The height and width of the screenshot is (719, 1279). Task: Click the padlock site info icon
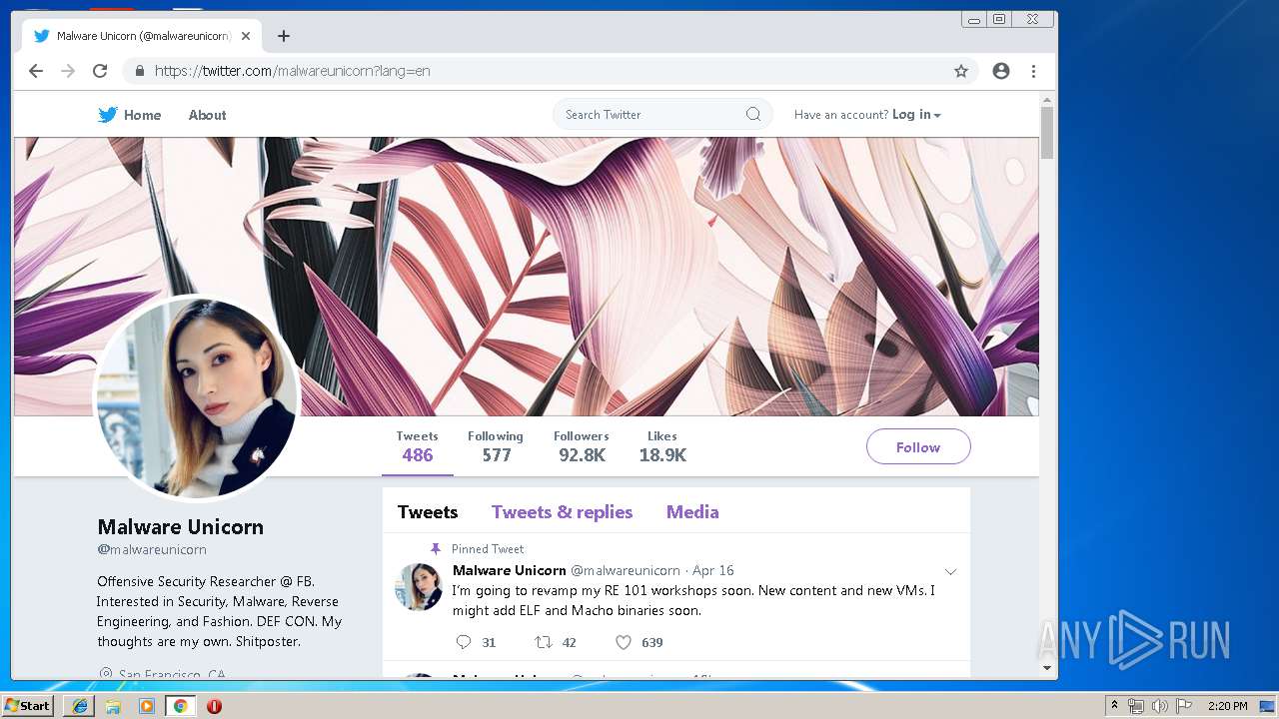point(139,71)
